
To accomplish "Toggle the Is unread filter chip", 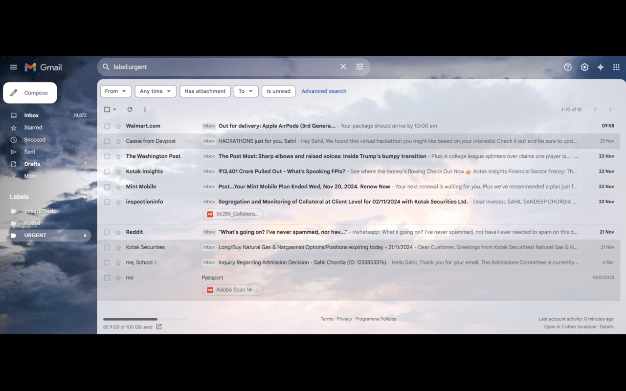I will point(278,91).
